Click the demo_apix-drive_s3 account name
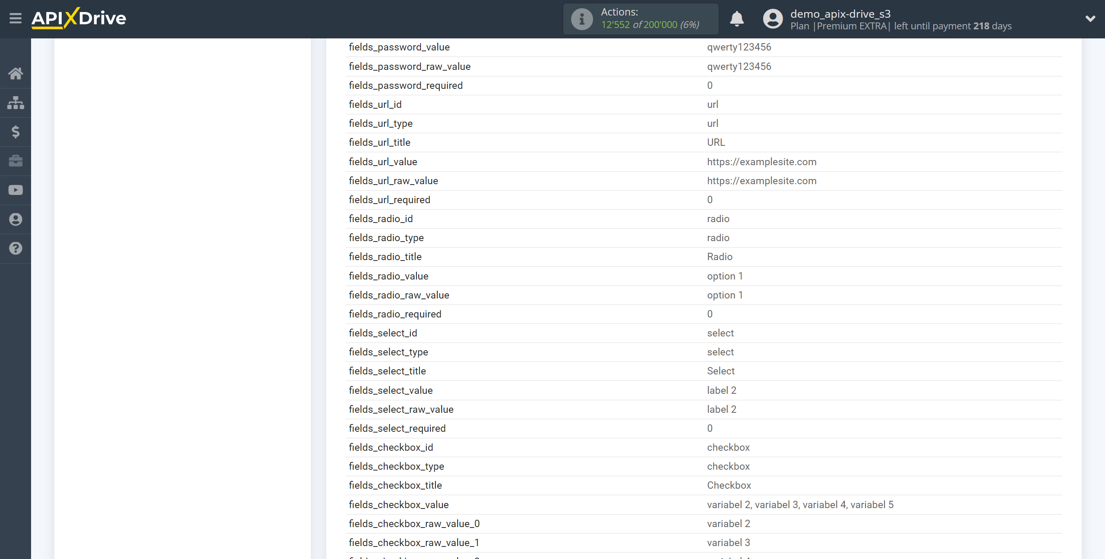 tap(840, 14)
